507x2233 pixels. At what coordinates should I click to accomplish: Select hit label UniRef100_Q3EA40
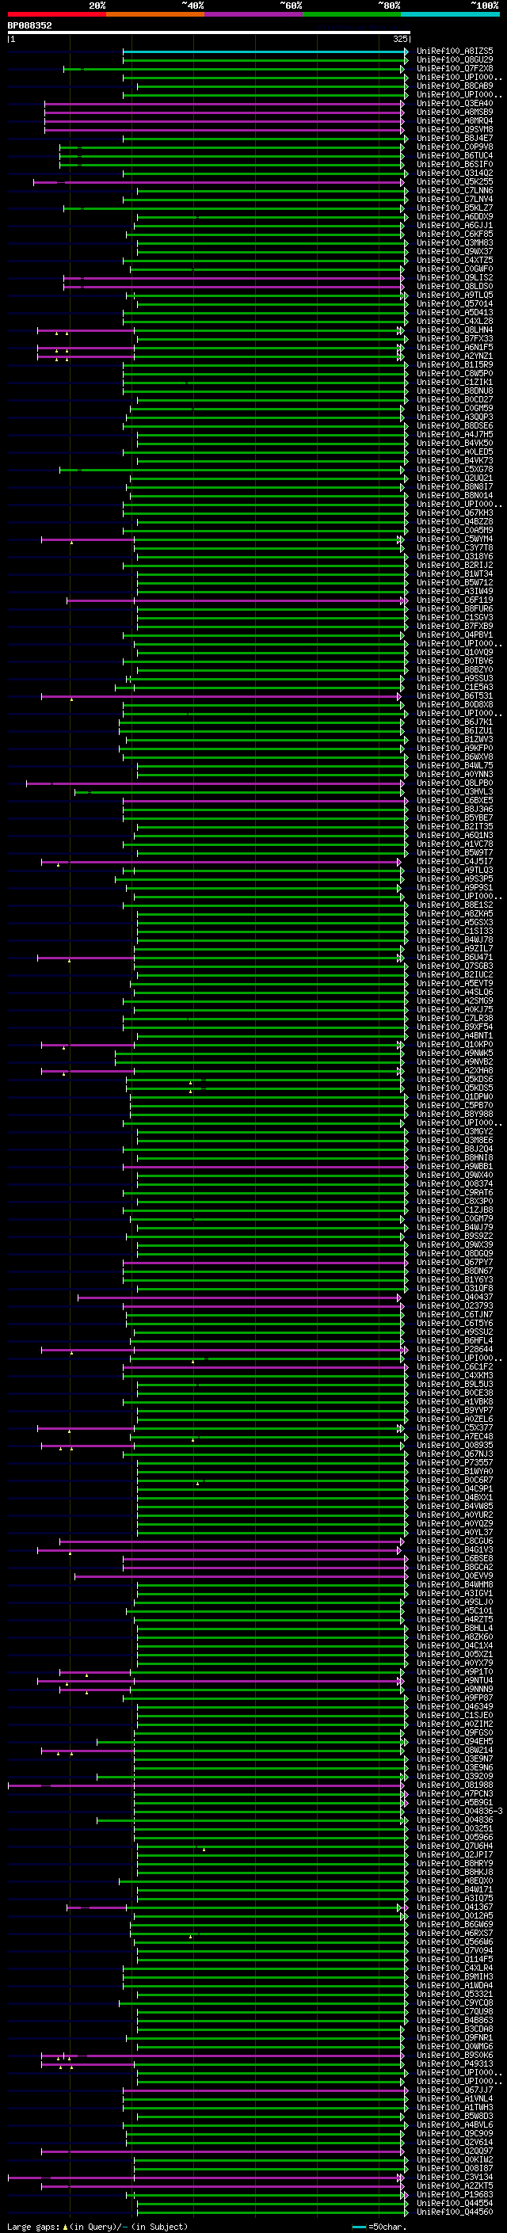pos(454,103)
